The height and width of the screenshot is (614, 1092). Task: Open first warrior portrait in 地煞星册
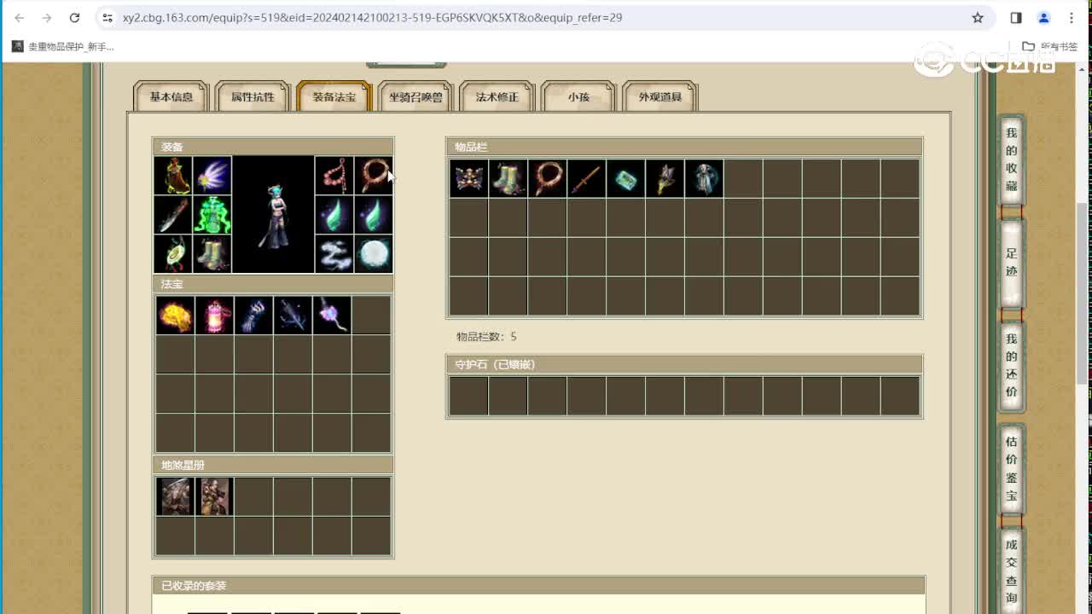(175, 496)
